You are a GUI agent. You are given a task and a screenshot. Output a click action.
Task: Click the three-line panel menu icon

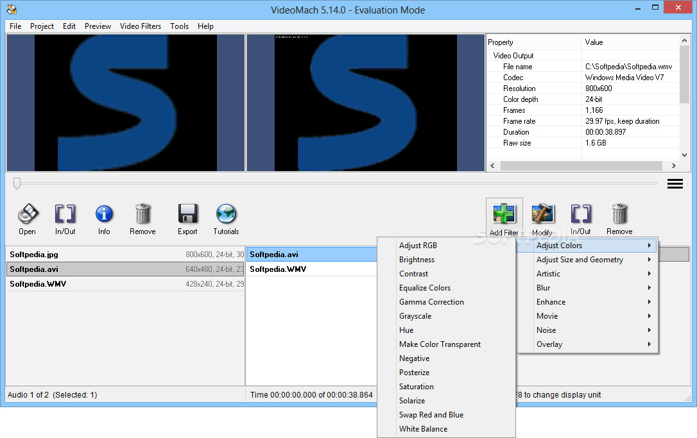675,183
